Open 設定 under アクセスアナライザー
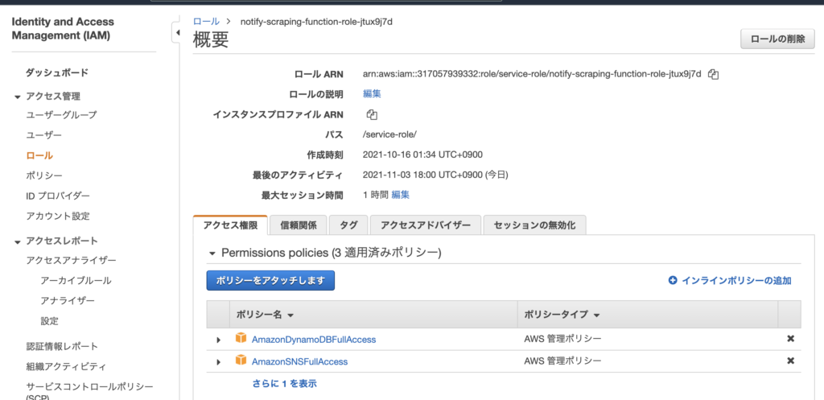 [x=49, y=320]
